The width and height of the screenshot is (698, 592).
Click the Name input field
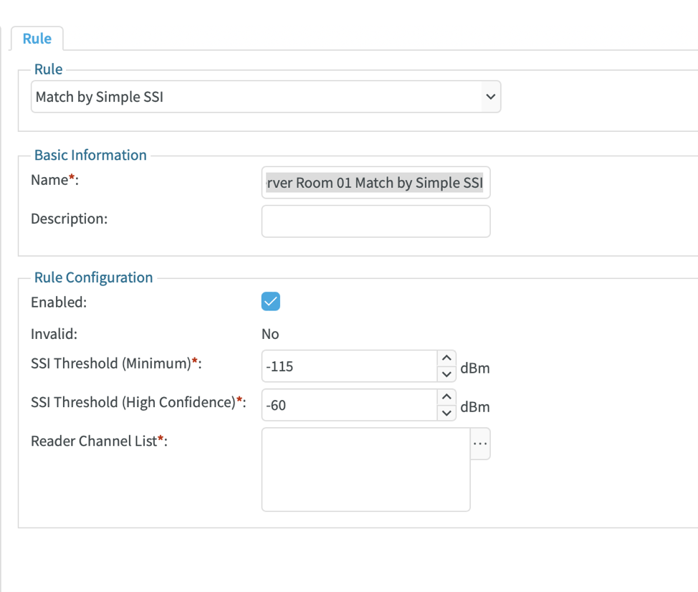coord(376,183)
